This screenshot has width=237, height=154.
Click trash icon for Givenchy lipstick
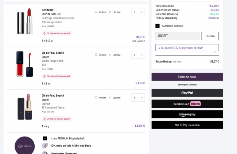tap(110, 12)
